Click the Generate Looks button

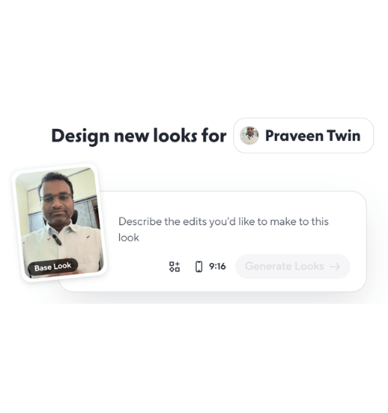tap(293, 266)
